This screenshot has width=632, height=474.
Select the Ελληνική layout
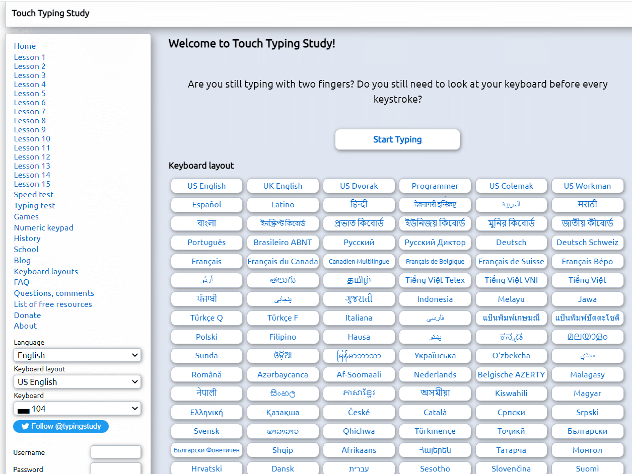pos(206,412)
